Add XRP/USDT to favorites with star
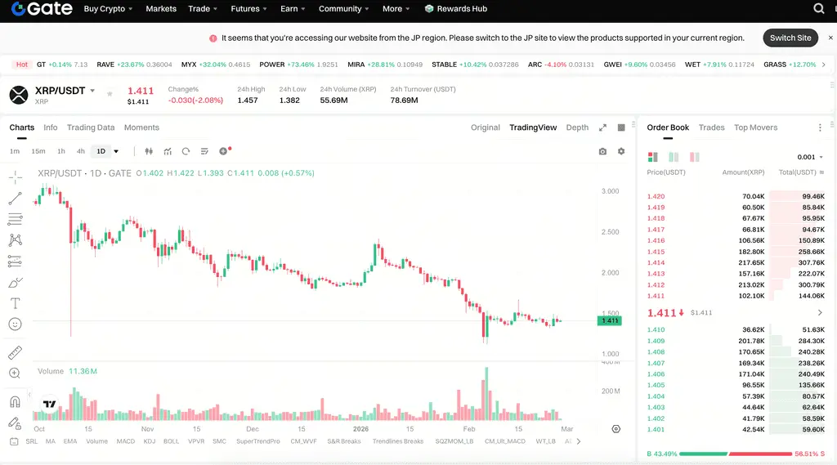837x465 pixels. pyautogui.click(x=110, y=94)
